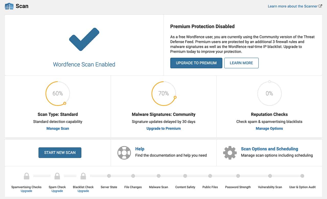Click the Vulnerability Scan stage dot
Image resolution: width=327 pixels, height=199 pixels.
270,176
